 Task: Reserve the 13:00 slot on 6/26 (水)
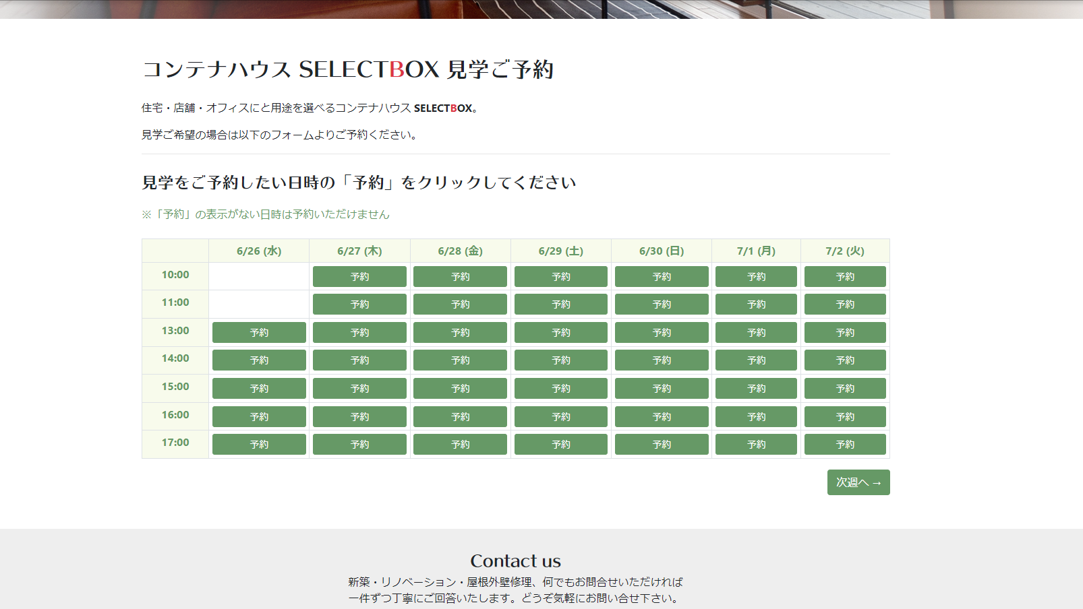(259, 332)
